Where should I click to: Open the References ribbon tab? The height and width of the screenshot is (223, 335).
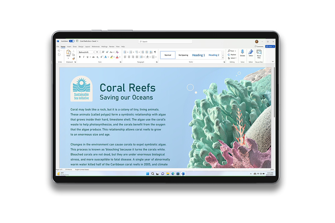[x=96, y=47]
